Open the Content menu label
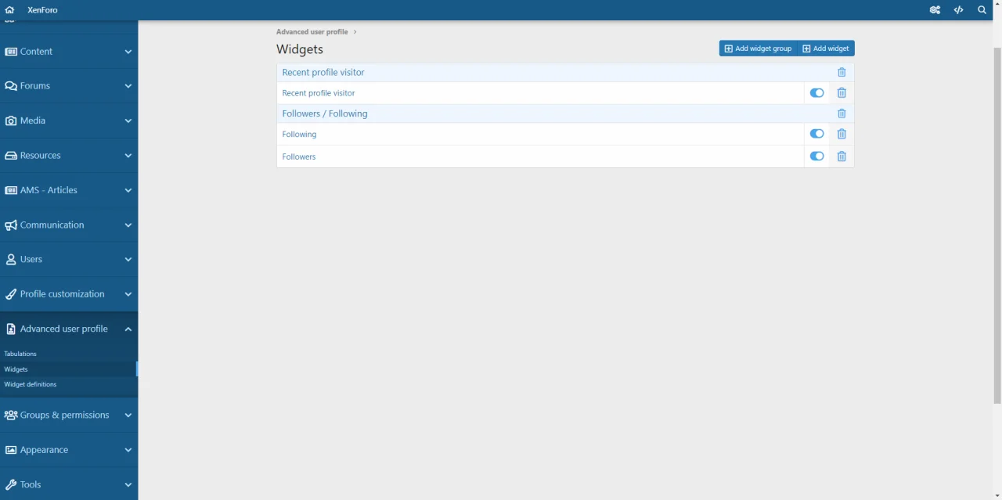This screenshot has width=1002, height=500. [x=36, y=52]
